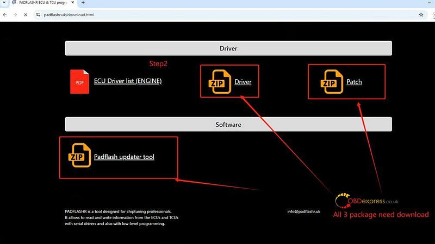The image size is (435, 244).
Task: View site information icon in address bar
Action: [38, 15]
